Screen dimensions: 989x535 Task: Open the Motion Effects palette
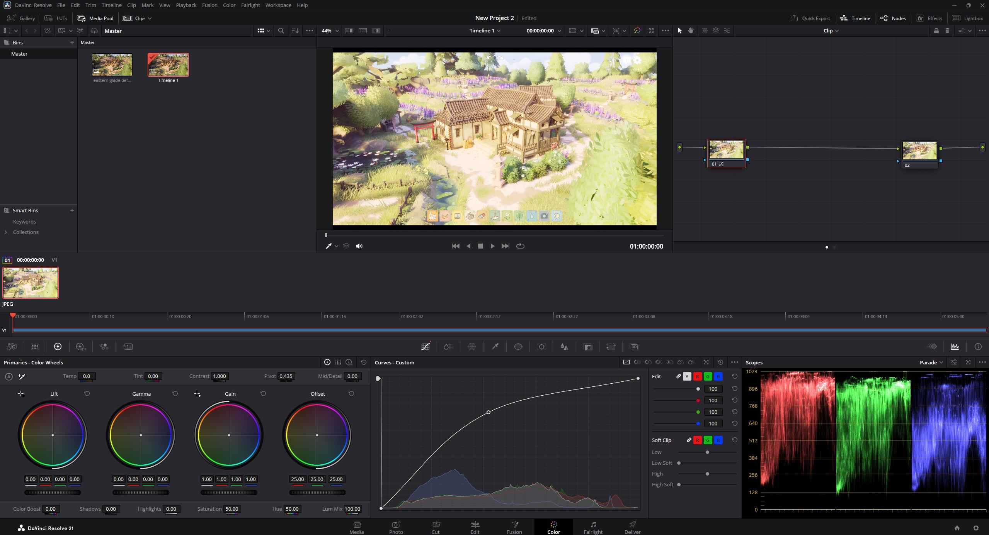coord(128,347)
